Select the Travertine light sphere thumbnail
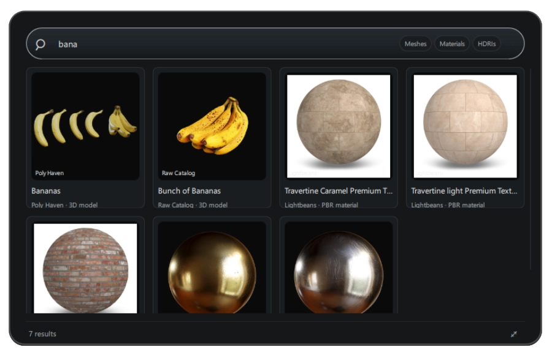Image resolution: width=552 pixels, height=355 pixels. tap(466, 126)
